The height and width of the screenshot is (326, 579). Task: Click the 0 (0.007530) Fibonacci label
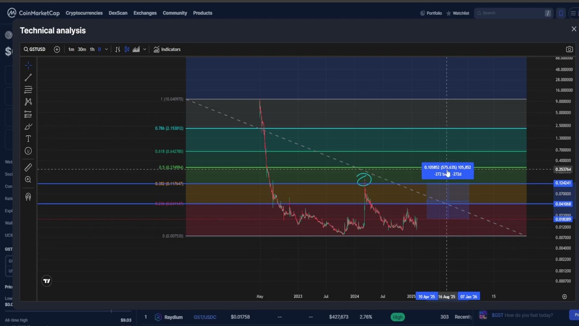pos(173,236)
